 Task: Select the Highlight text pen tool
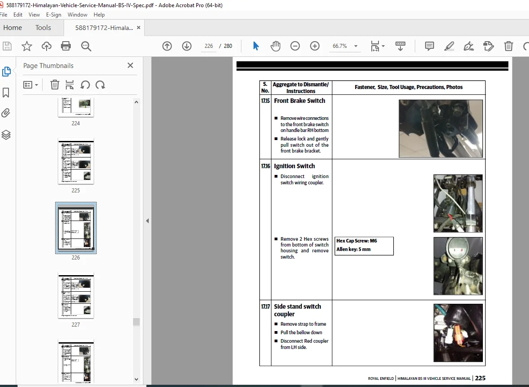449,46
